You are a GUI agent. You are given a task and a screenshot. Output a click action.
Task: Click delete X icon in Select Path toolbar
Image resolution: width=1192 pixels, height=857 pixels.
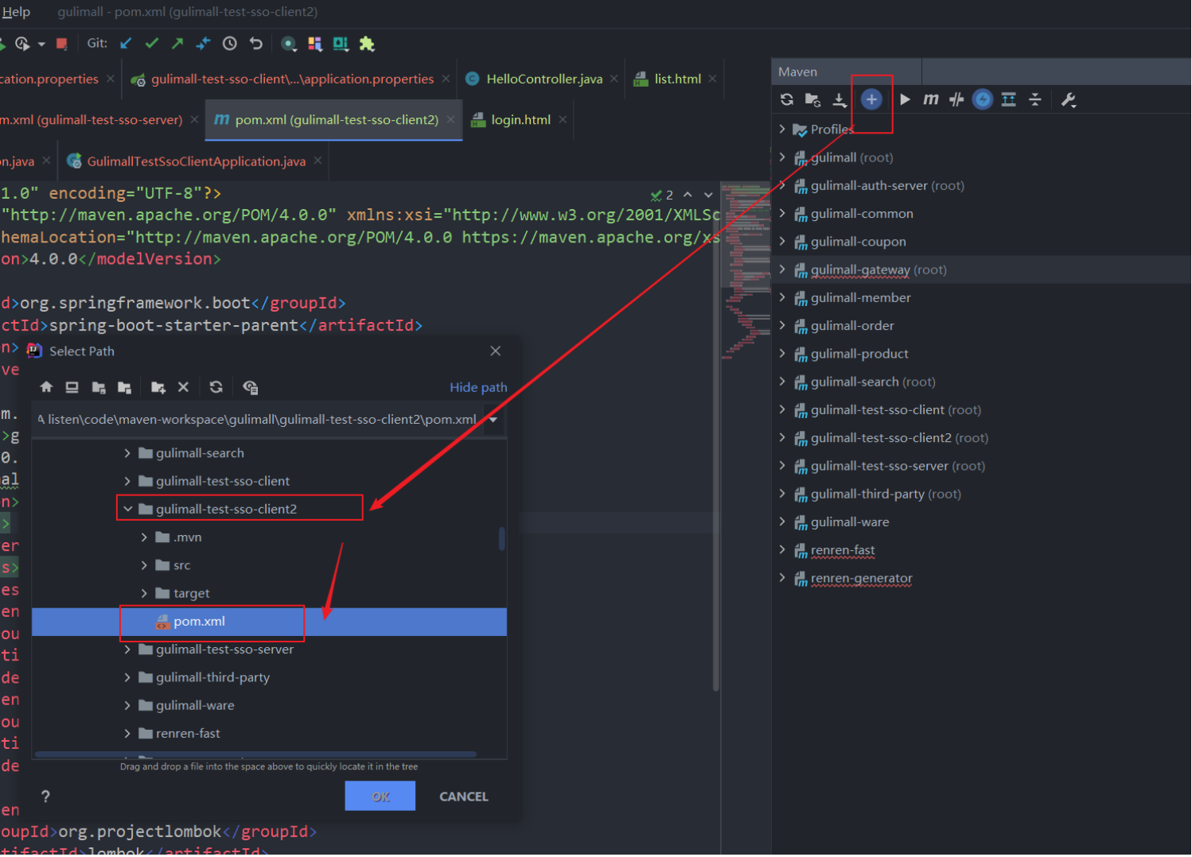coord(183,387)
